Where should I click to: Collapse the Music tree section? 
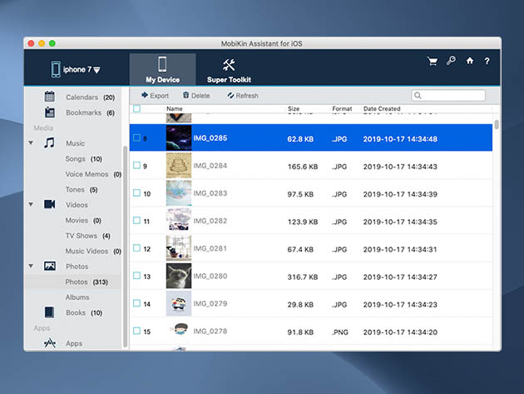[x=31, y=143]
